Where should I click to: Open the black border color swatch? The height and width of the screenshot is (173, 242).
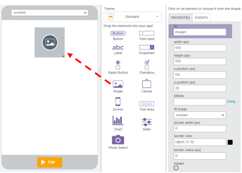click(230, 142)
